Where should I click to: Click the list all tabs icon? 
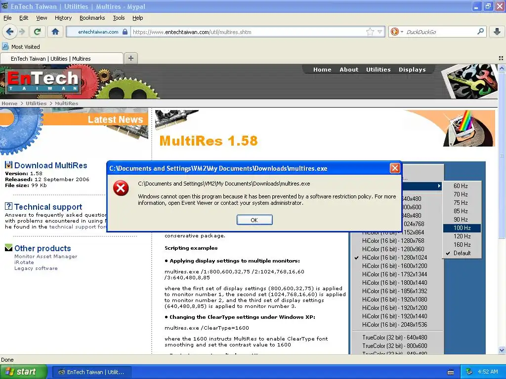[501, 58]
